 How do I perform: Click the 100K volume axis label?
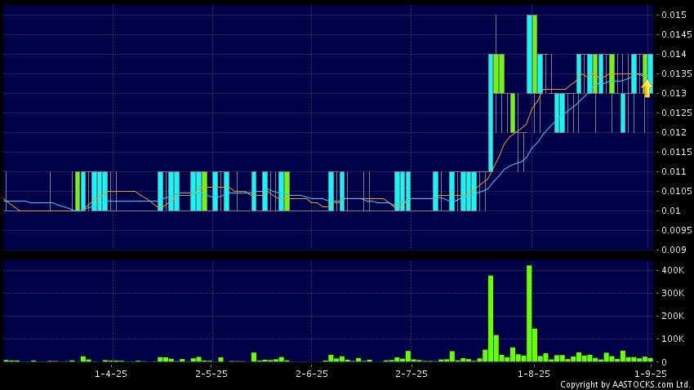coord(673,339)
